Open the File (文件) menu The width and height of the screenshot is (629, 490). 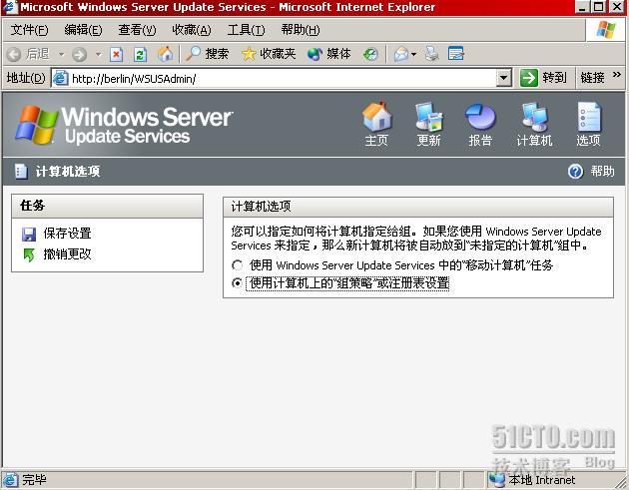29,30
